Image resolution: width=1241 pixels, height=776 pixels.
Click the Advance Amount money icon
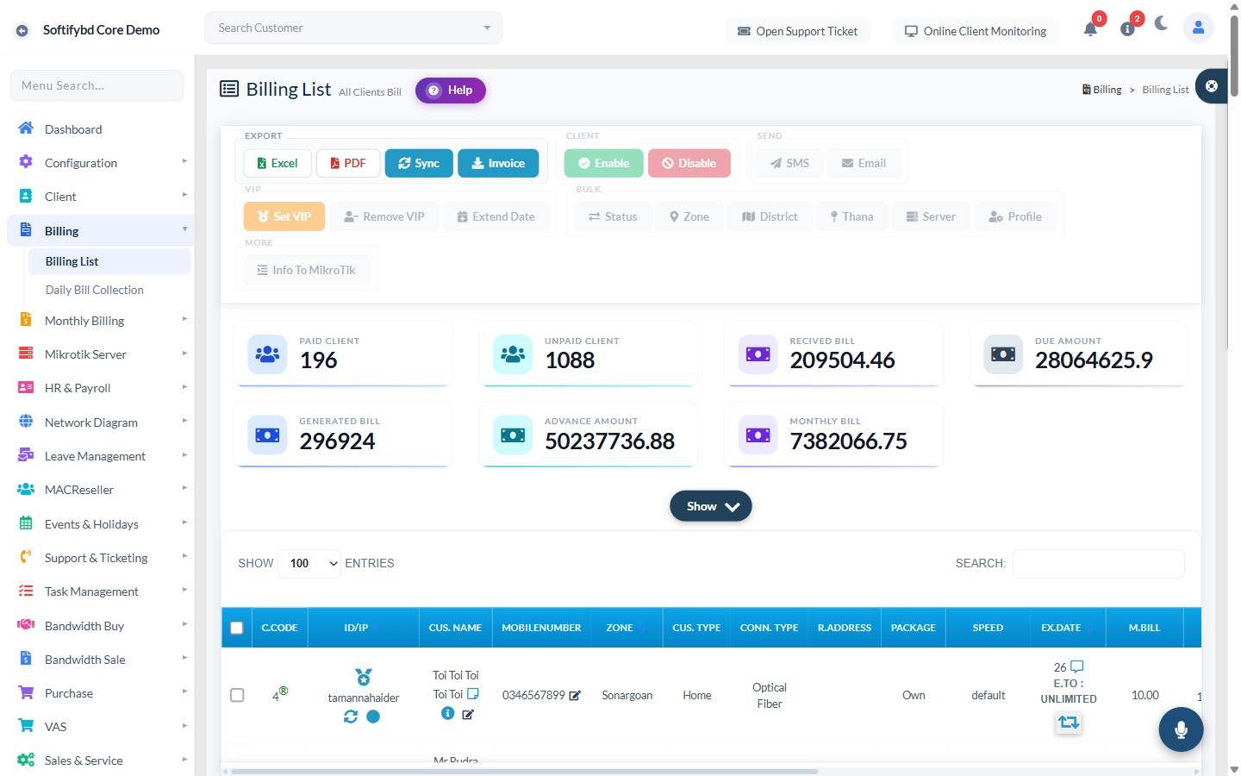pyautogui.click(x=513, y=435)
